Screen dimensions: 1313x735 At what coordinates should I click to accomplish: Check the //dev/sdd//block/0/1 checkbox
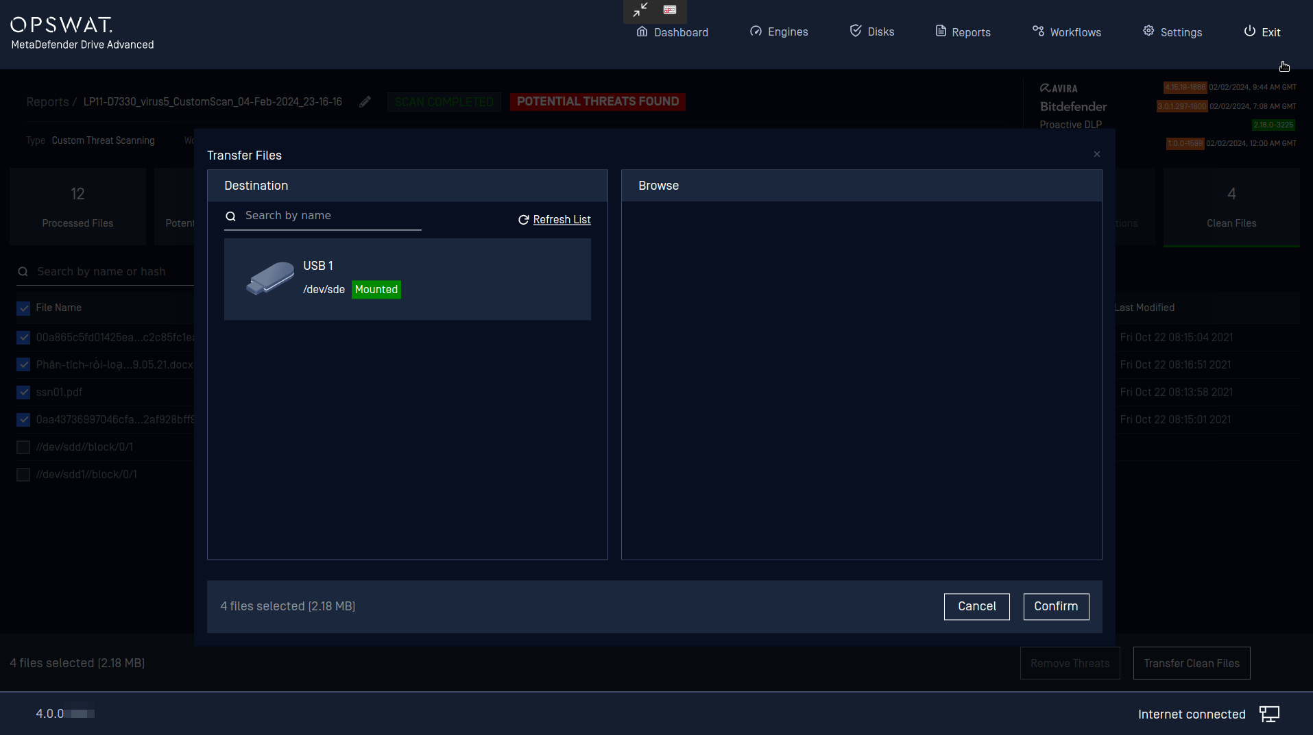[24, 447]
